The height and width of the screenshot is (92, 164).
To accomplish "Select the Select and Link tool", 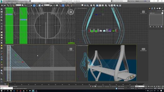I will [x=8, y=5].
